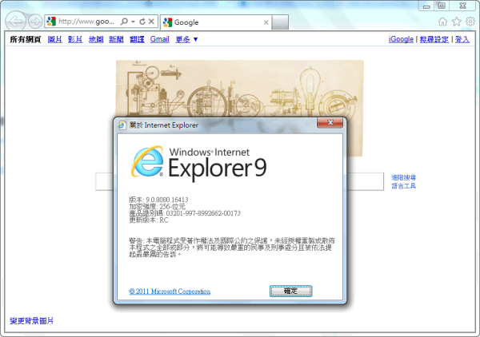Screen dimensions: 480x337
Task: Open the © 2011 Microsoft Corporation link
Action: tap(170, 291)
